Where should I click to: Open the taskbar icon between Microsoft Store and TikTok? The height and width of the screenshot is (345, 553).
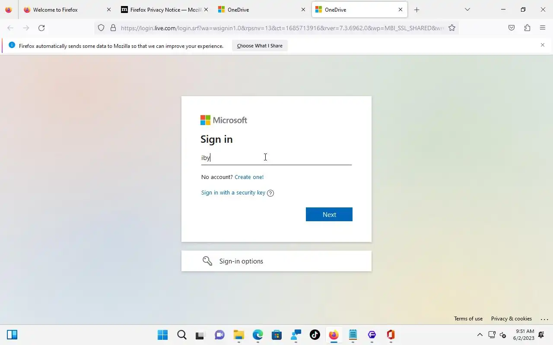(296, 335)
